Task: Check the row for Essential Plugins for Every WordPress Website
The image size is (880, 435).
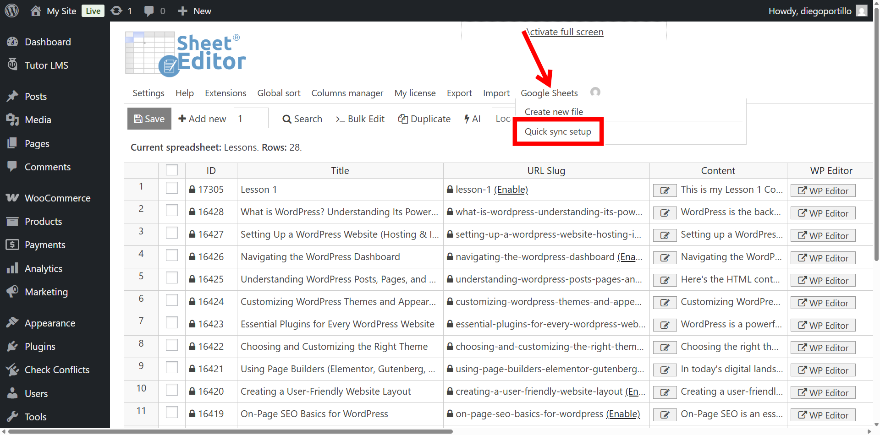Action: (x=172, y=322)
